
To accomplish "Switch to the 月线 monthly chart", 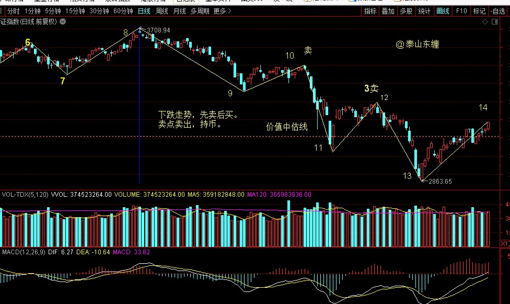I will click(179, 11).
